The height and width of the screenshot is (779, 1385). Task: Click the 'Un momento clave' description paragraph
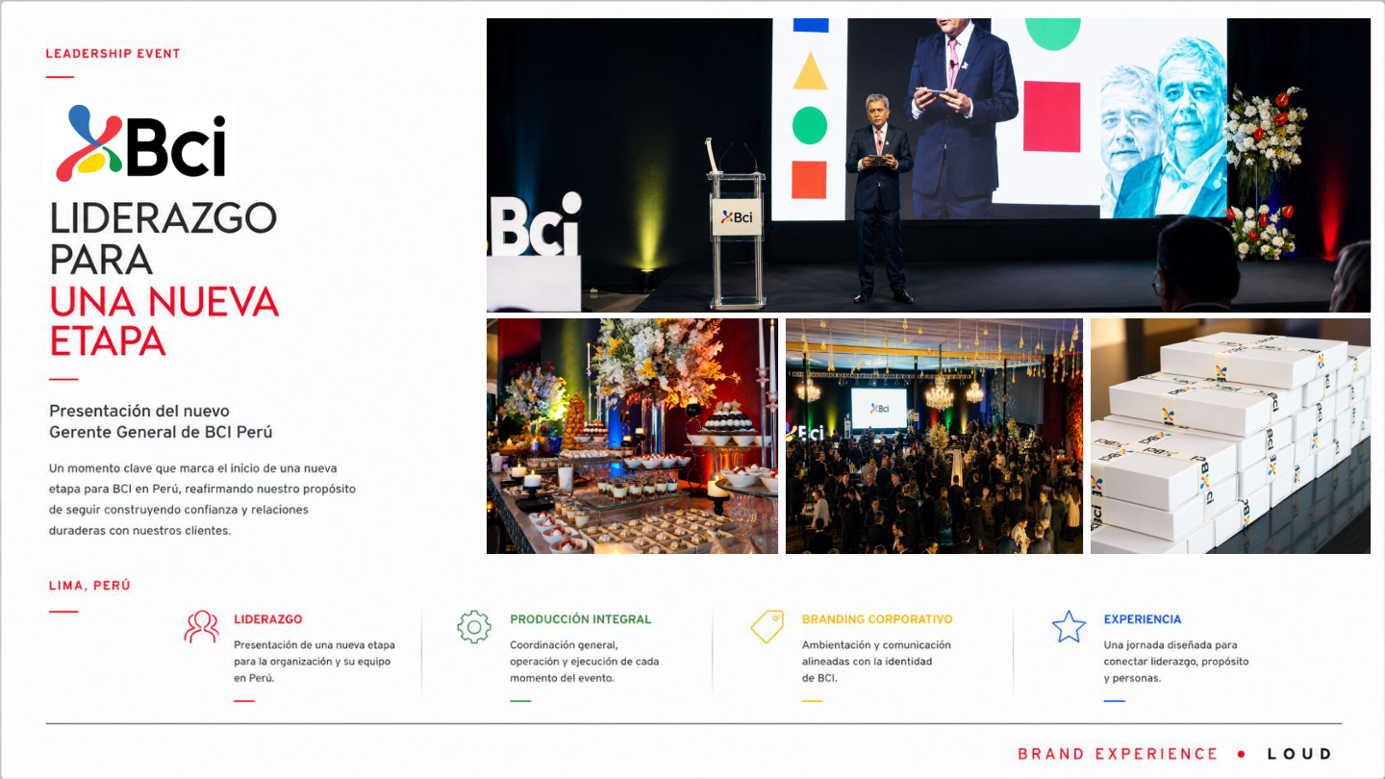202,499
